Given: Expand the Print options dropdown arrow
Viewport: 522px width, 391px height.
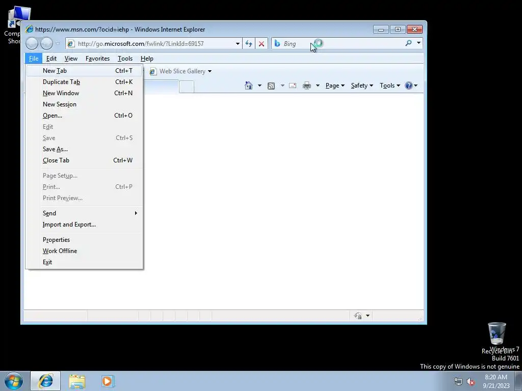Looking at the screenshot, I should pos(318,86).
